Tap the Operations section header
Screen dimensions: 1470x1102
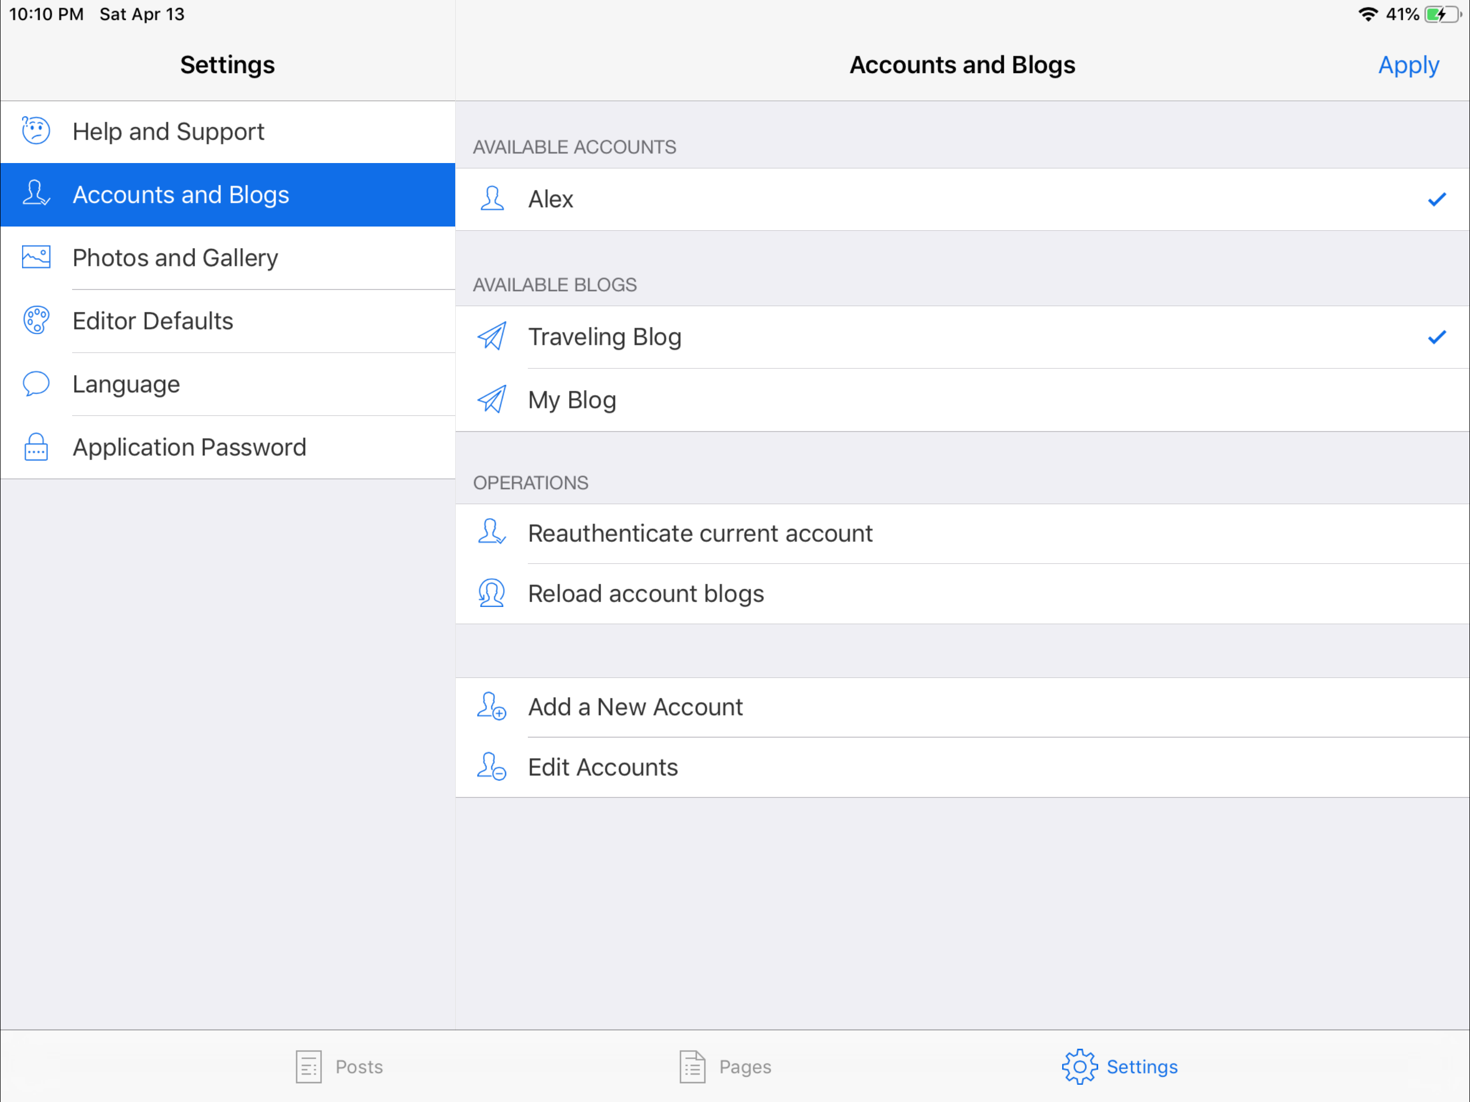click(x=531, y=483)
